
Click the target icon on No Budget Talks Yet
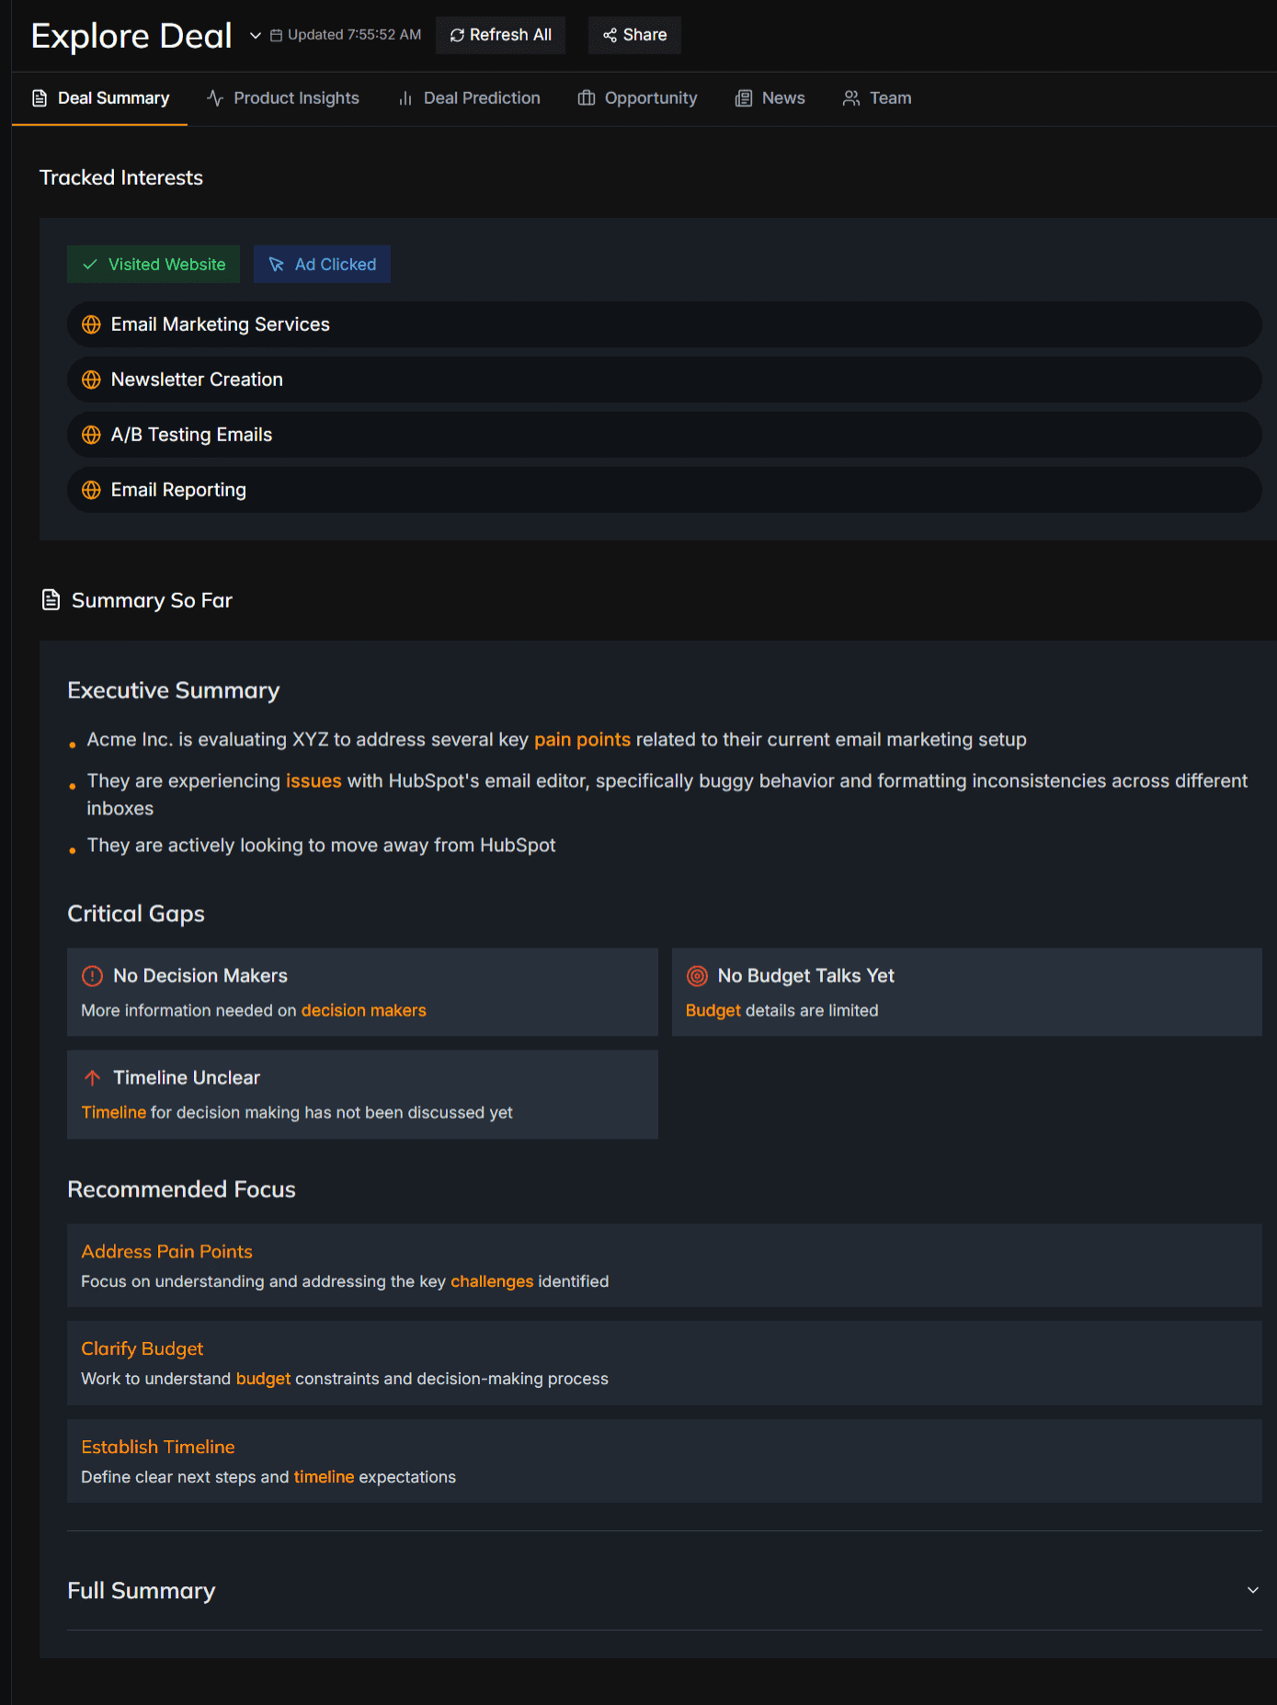[697, 975]
